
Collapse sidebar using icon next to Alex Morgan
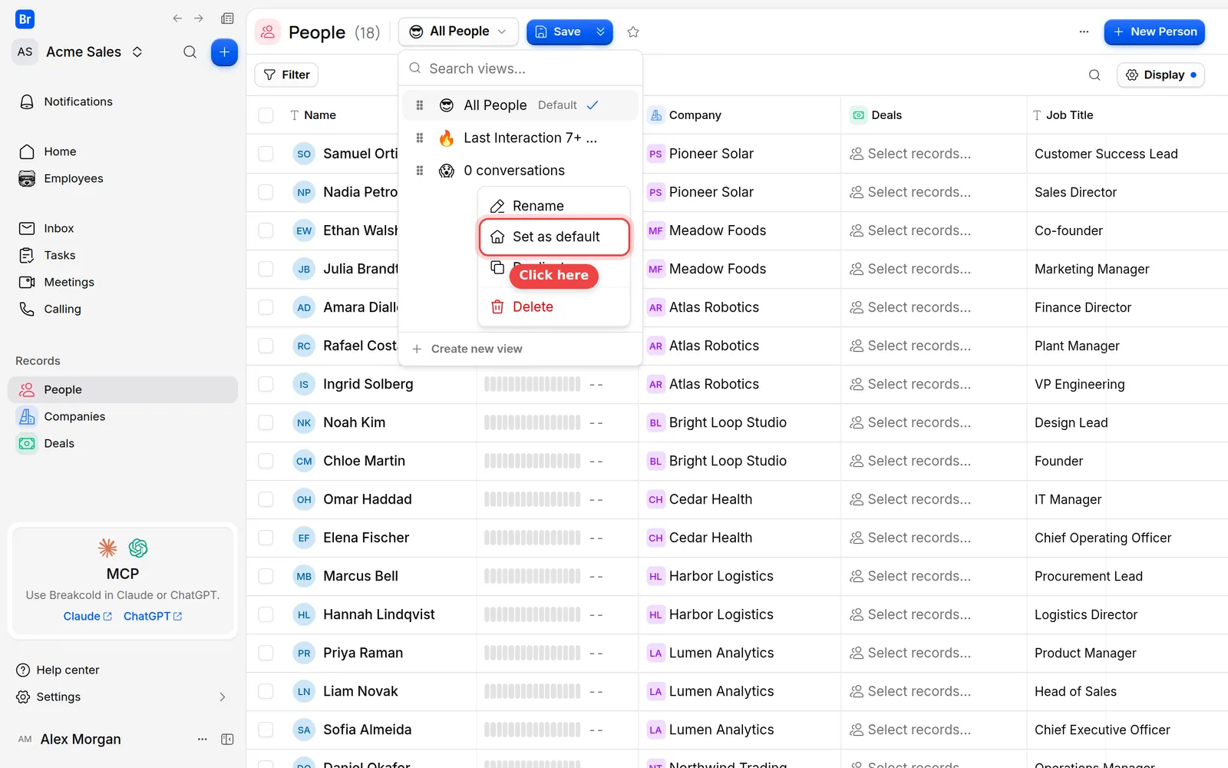pos(227,739)
